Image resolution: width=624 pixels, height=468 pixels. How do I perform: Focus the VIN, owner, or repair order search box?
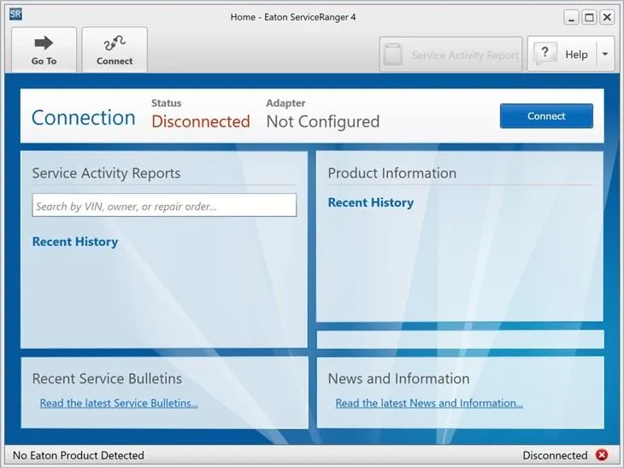(x=164, y=205)
